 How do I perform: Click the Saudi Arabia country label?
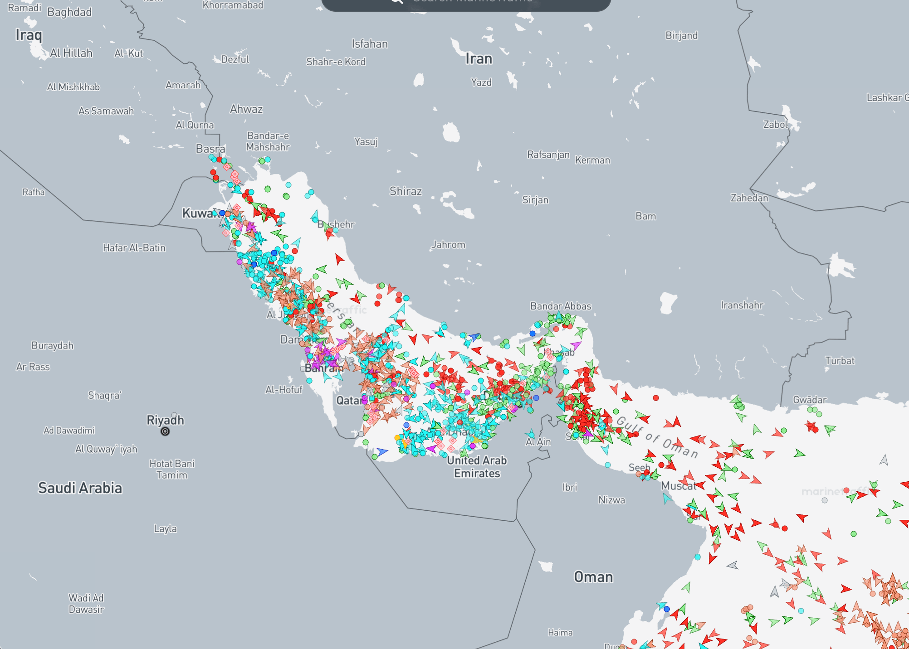80,488
